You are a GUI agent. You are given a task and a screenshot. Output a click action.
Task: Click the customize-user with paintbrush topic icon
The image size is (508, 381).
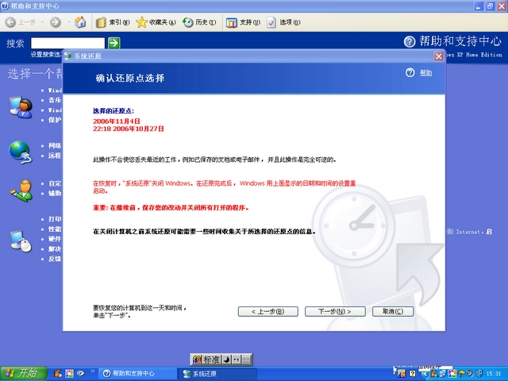(21, 190)
